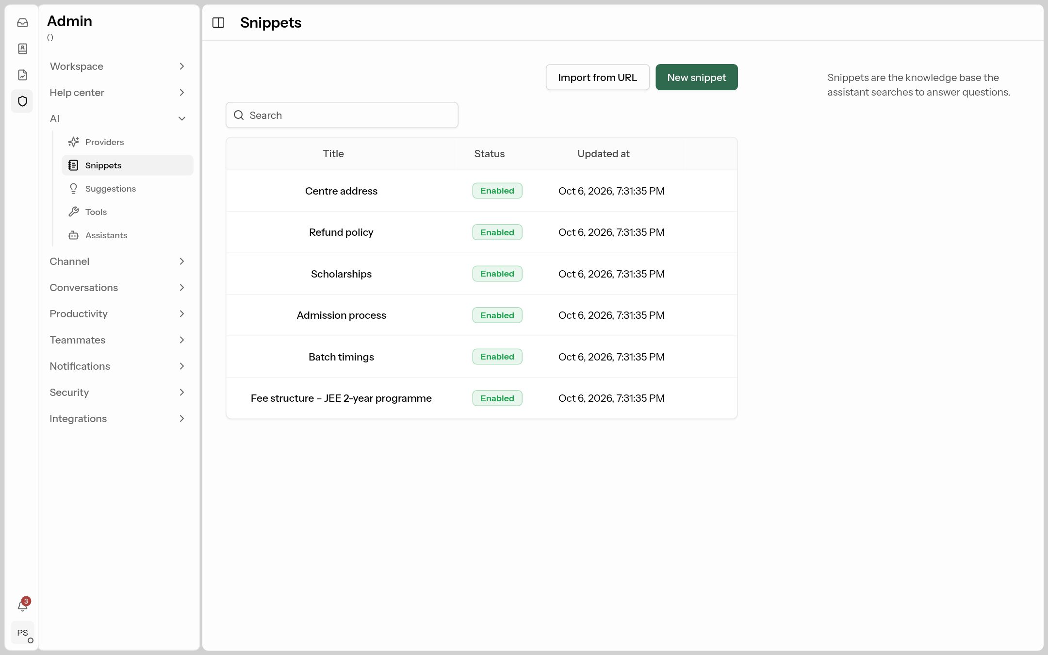Click the Suggestions lightbulb icon
Image resolution: width=1048 pixels, height=655 pixels.
pyautogui.click(x=73, y=189)
